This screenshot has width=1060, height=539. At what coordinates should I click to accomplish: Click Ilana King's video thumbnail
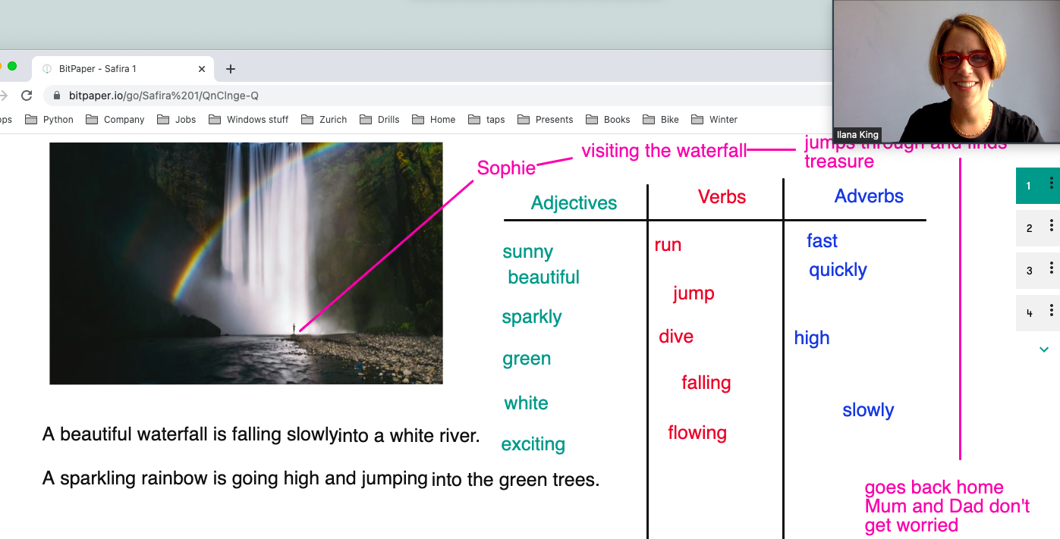[945, 72]
